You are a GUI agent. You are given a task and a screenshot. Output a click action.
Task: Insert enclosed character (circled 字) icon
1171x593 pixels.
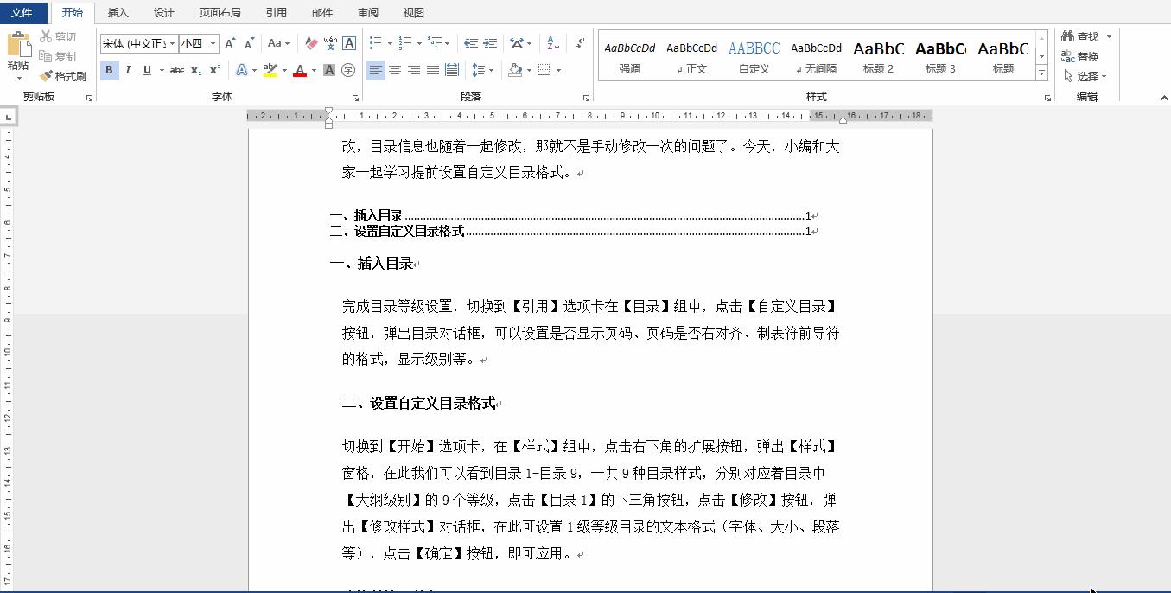coord(348,70)
